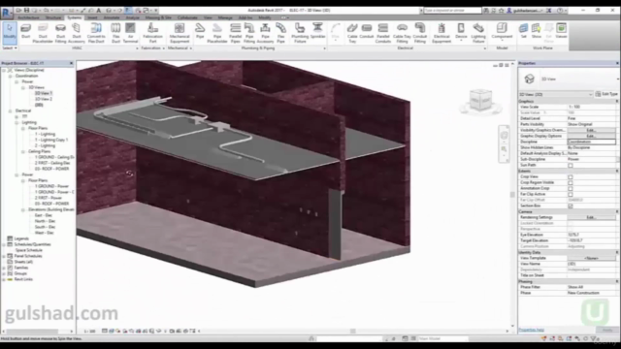Switch to the Architecture ribbon tab
This screenshot has height=349, width=621.
click(x=28, y=17)
